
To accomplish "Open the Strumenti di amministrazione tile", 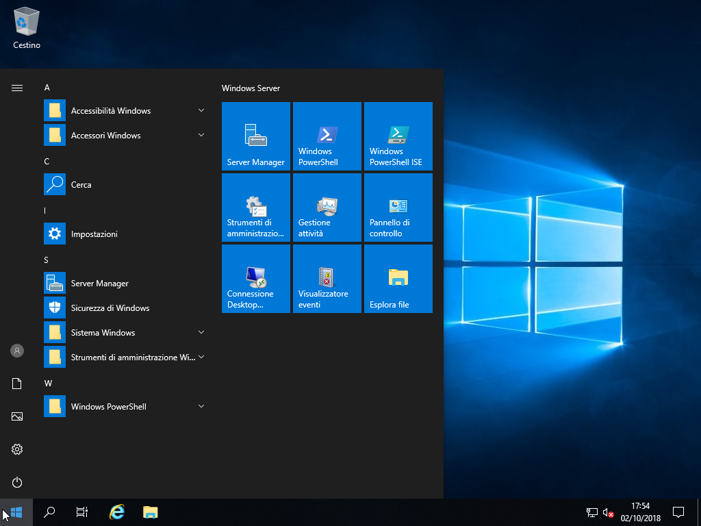I will point(256,207).
